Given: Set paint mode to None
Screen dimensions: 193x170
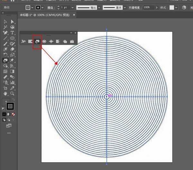Looking at the screenshot, I should [x=13, y=114].
